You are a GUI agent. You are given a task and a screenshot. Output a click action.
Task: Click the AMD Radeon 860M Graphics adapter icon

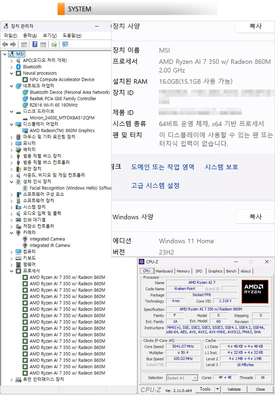(25, 131)
